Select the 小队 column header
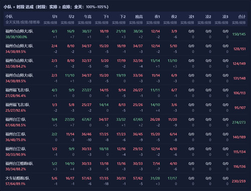This screenshot has width=251, height=191. click(x=9, y=17)
